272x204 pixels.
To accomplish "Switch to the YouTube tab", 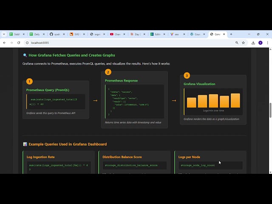I will [x=116, y=34].
